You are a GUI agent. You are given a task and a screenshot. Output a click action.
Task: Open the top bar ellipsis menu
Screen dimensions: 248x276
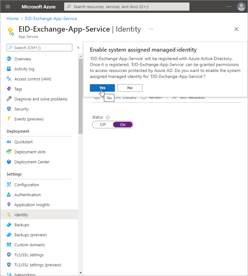click(x=229, y=7)
